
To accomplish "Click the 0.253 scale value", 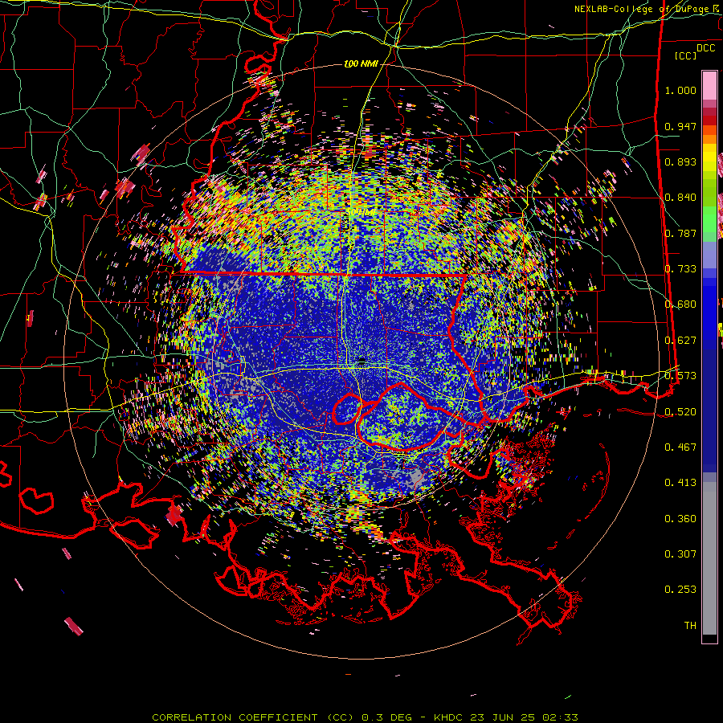I will [680, 590].
